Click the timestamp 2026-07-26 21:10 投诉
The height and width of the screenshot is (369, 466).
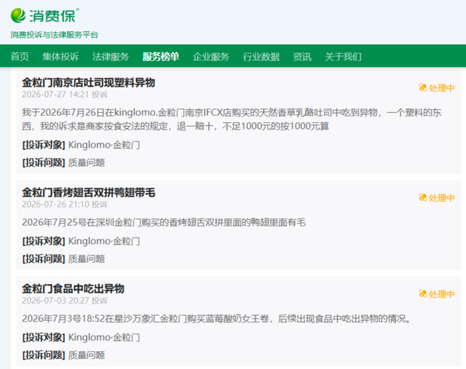pyautogui.click(x=65, y=205)
